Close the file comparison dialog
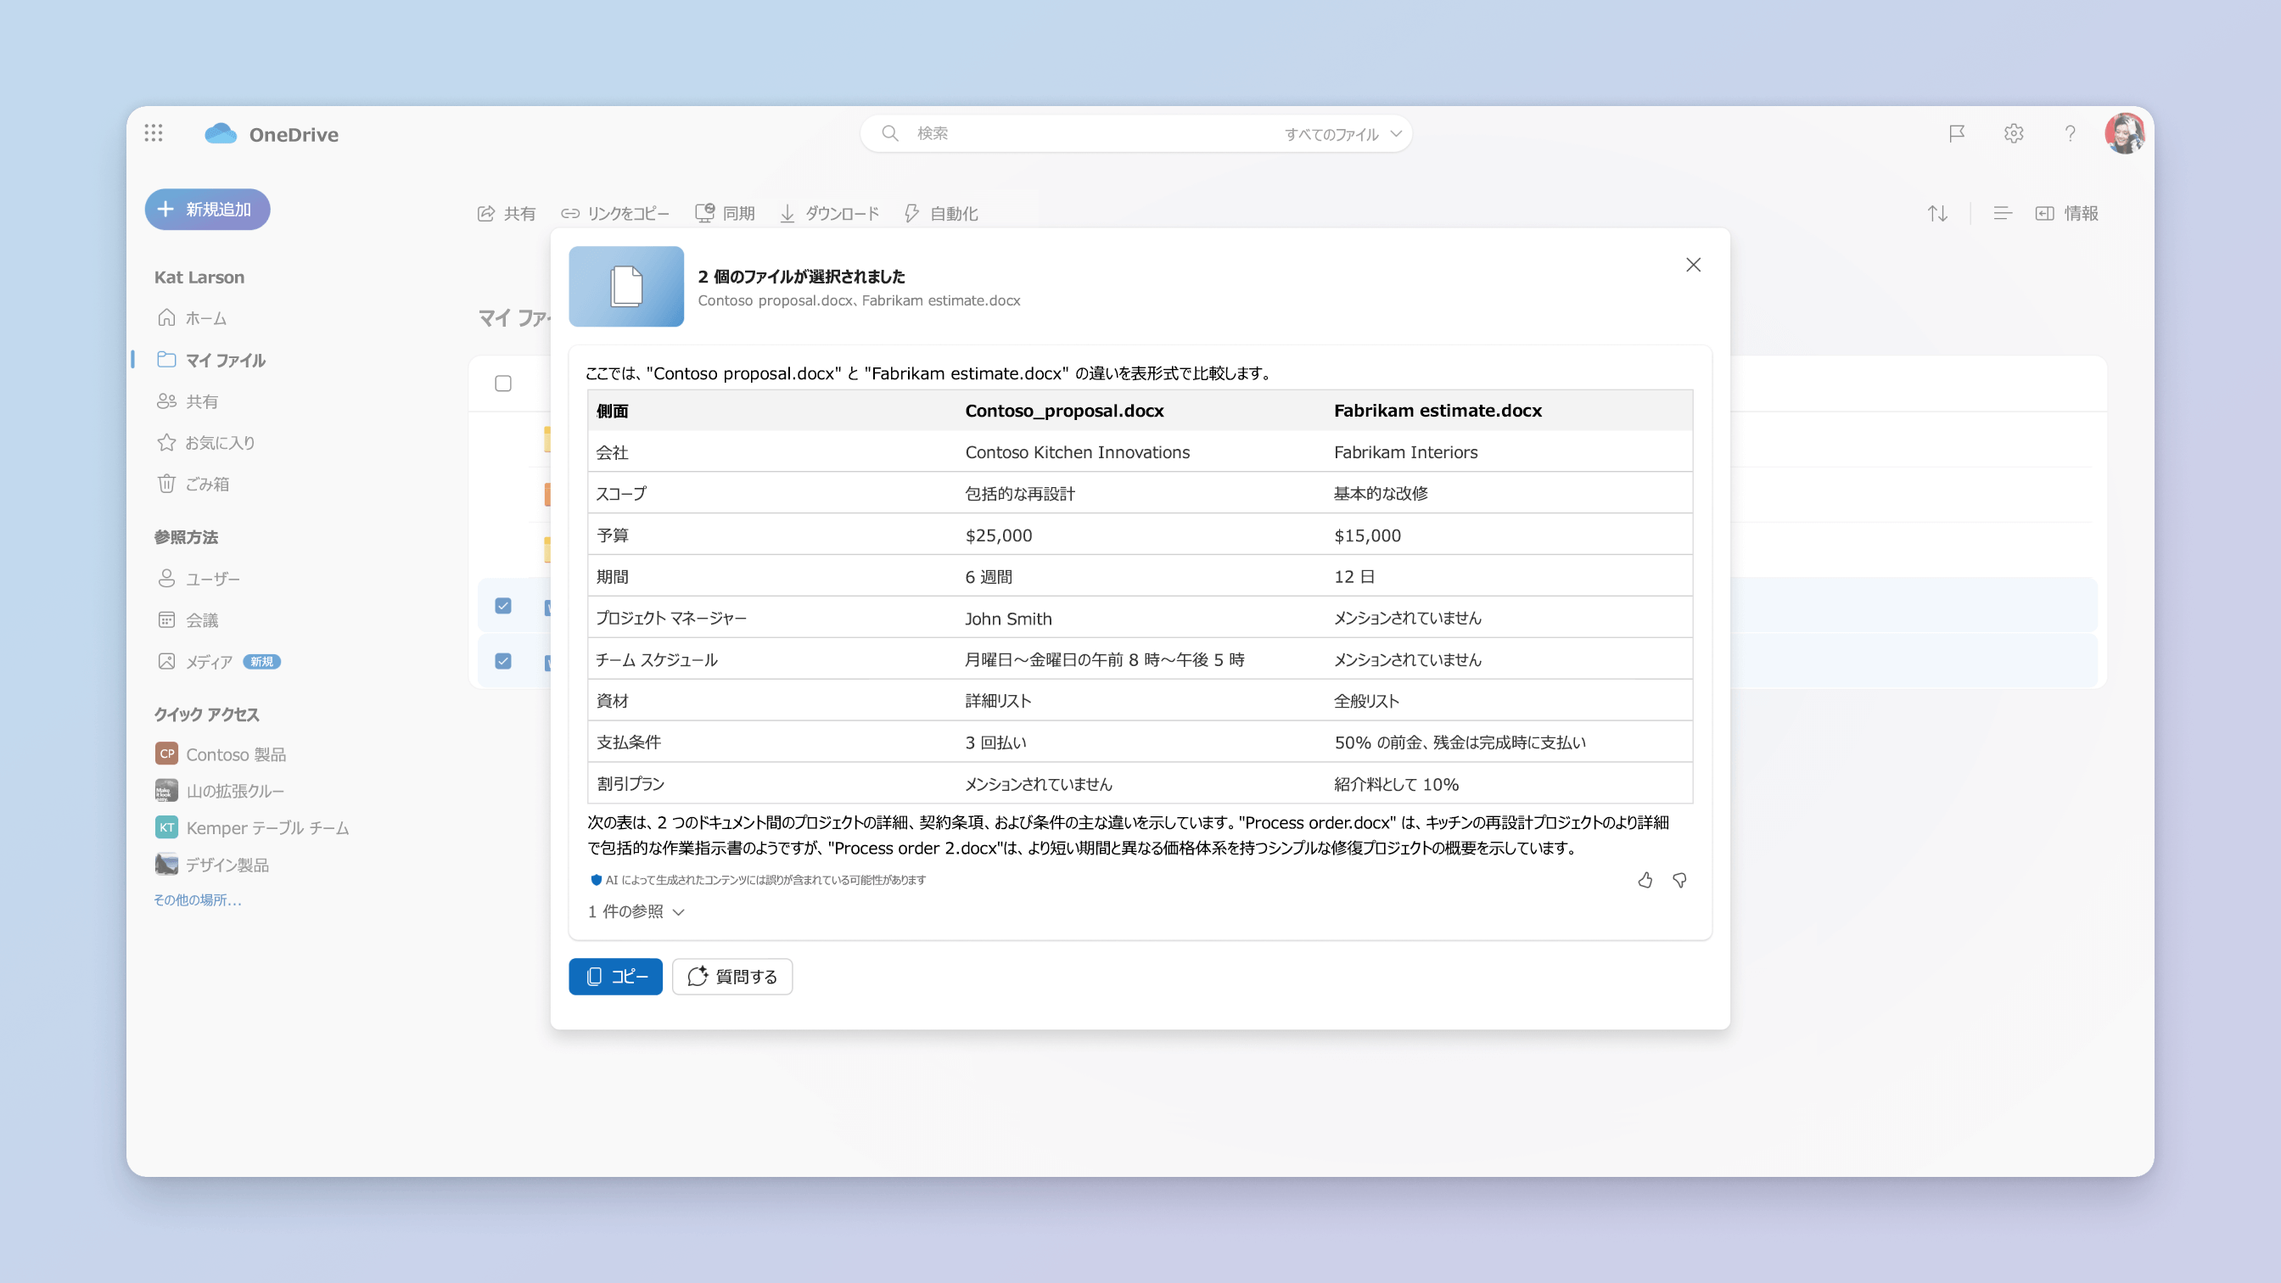The height and width of the screenshot is (1283, 2281). [1693, 265]
